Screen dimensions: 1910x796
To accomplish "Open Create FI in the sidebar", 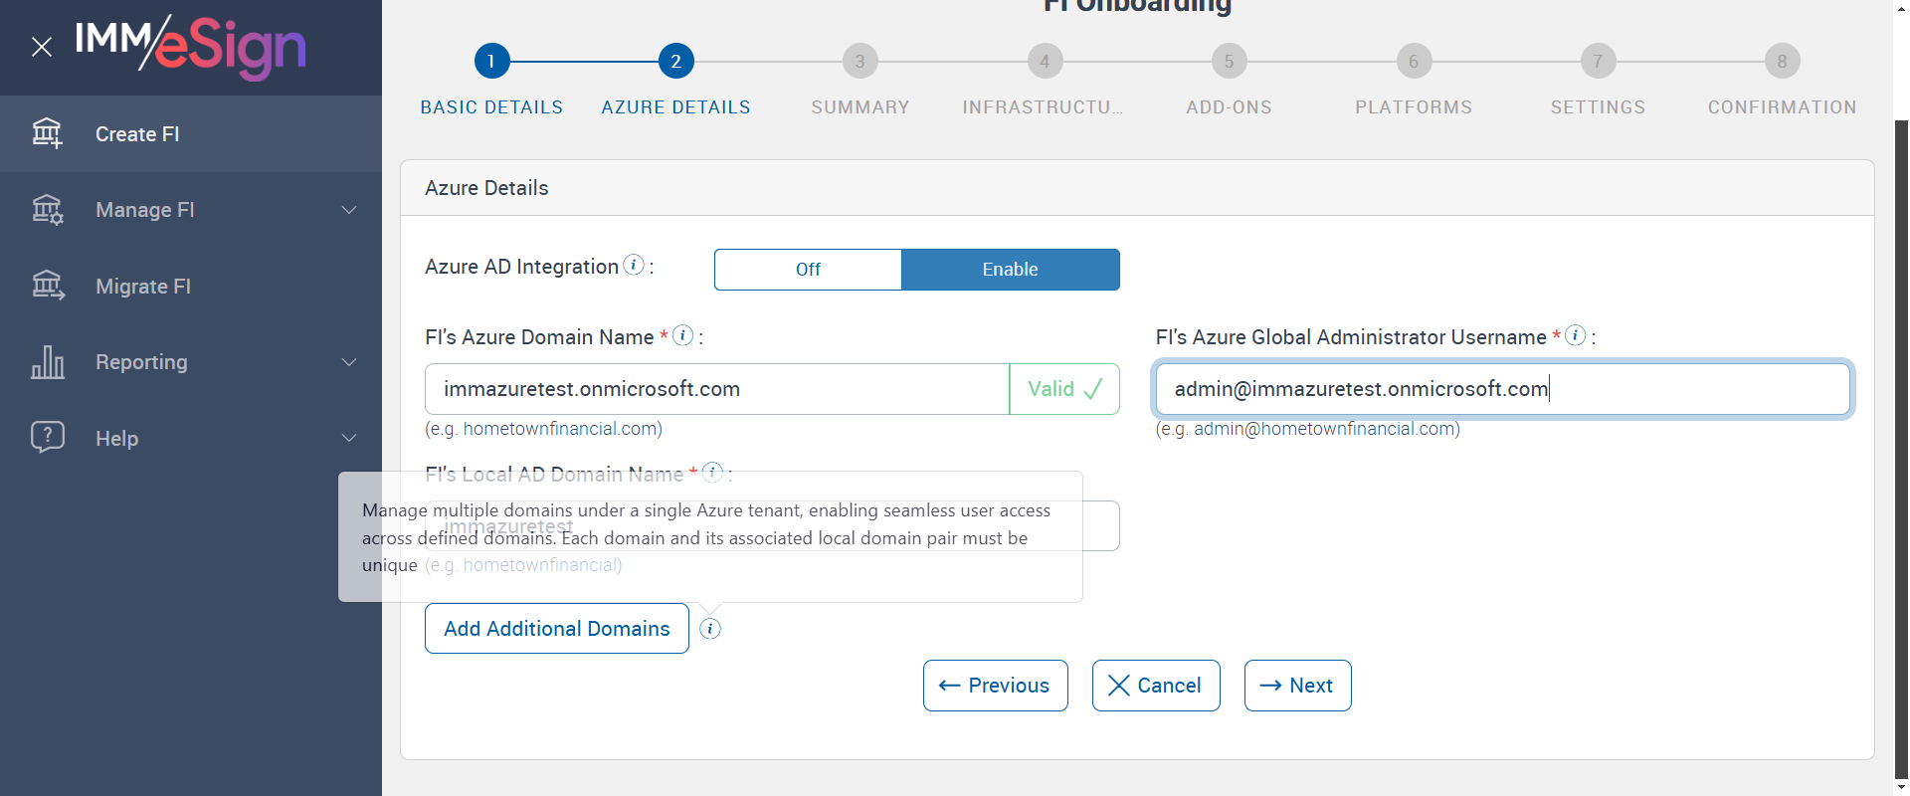I will 191,134.
